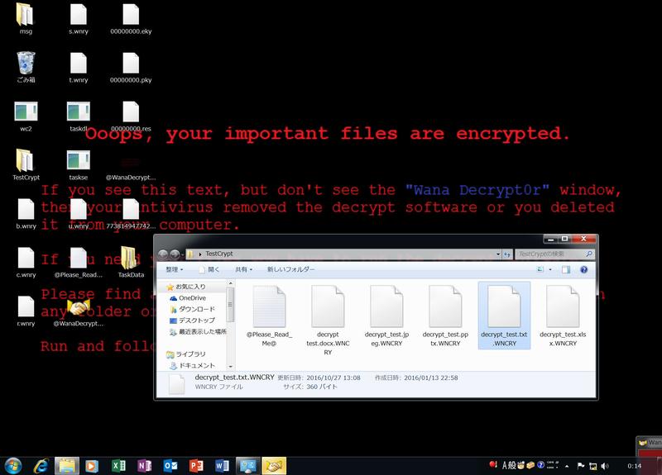Open ダウンロード in navigation pane
Screen dimensions: 662x475
(x=193, y=309)
